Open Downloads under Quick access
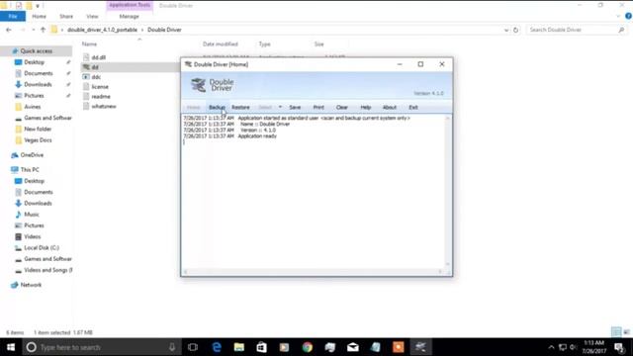Viewport: 633px width, 356px height. 38,84
